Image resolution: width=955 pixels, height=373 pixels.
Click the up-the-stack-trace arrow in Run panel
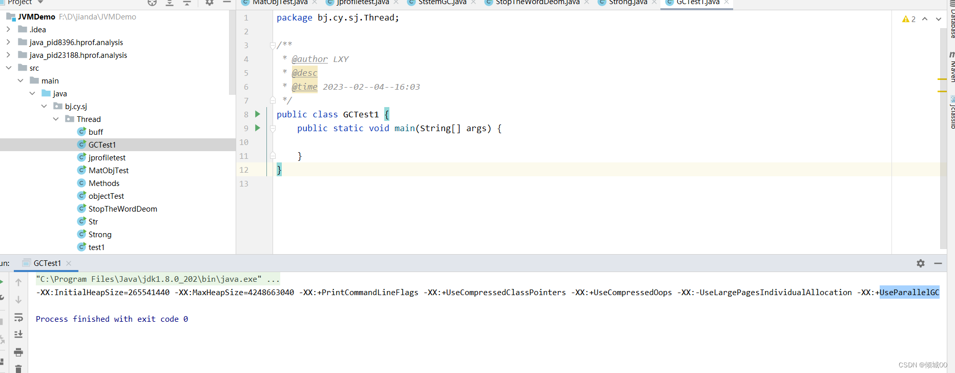coord(18,282)
